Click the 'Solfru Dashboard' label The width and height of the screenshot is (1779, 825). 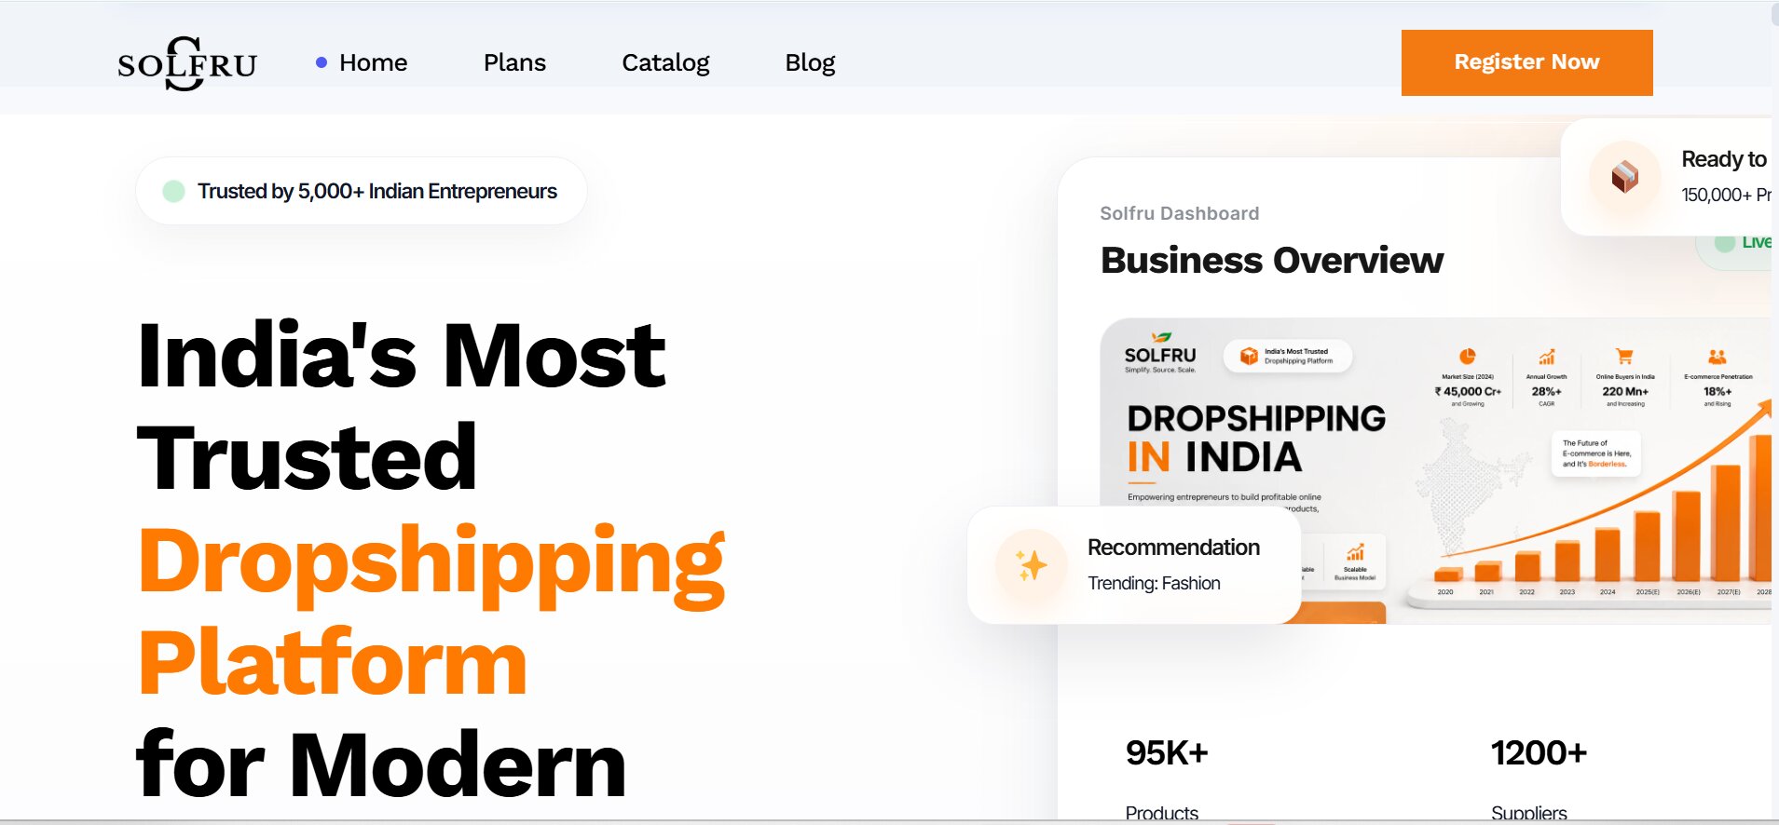[1179, 213]
